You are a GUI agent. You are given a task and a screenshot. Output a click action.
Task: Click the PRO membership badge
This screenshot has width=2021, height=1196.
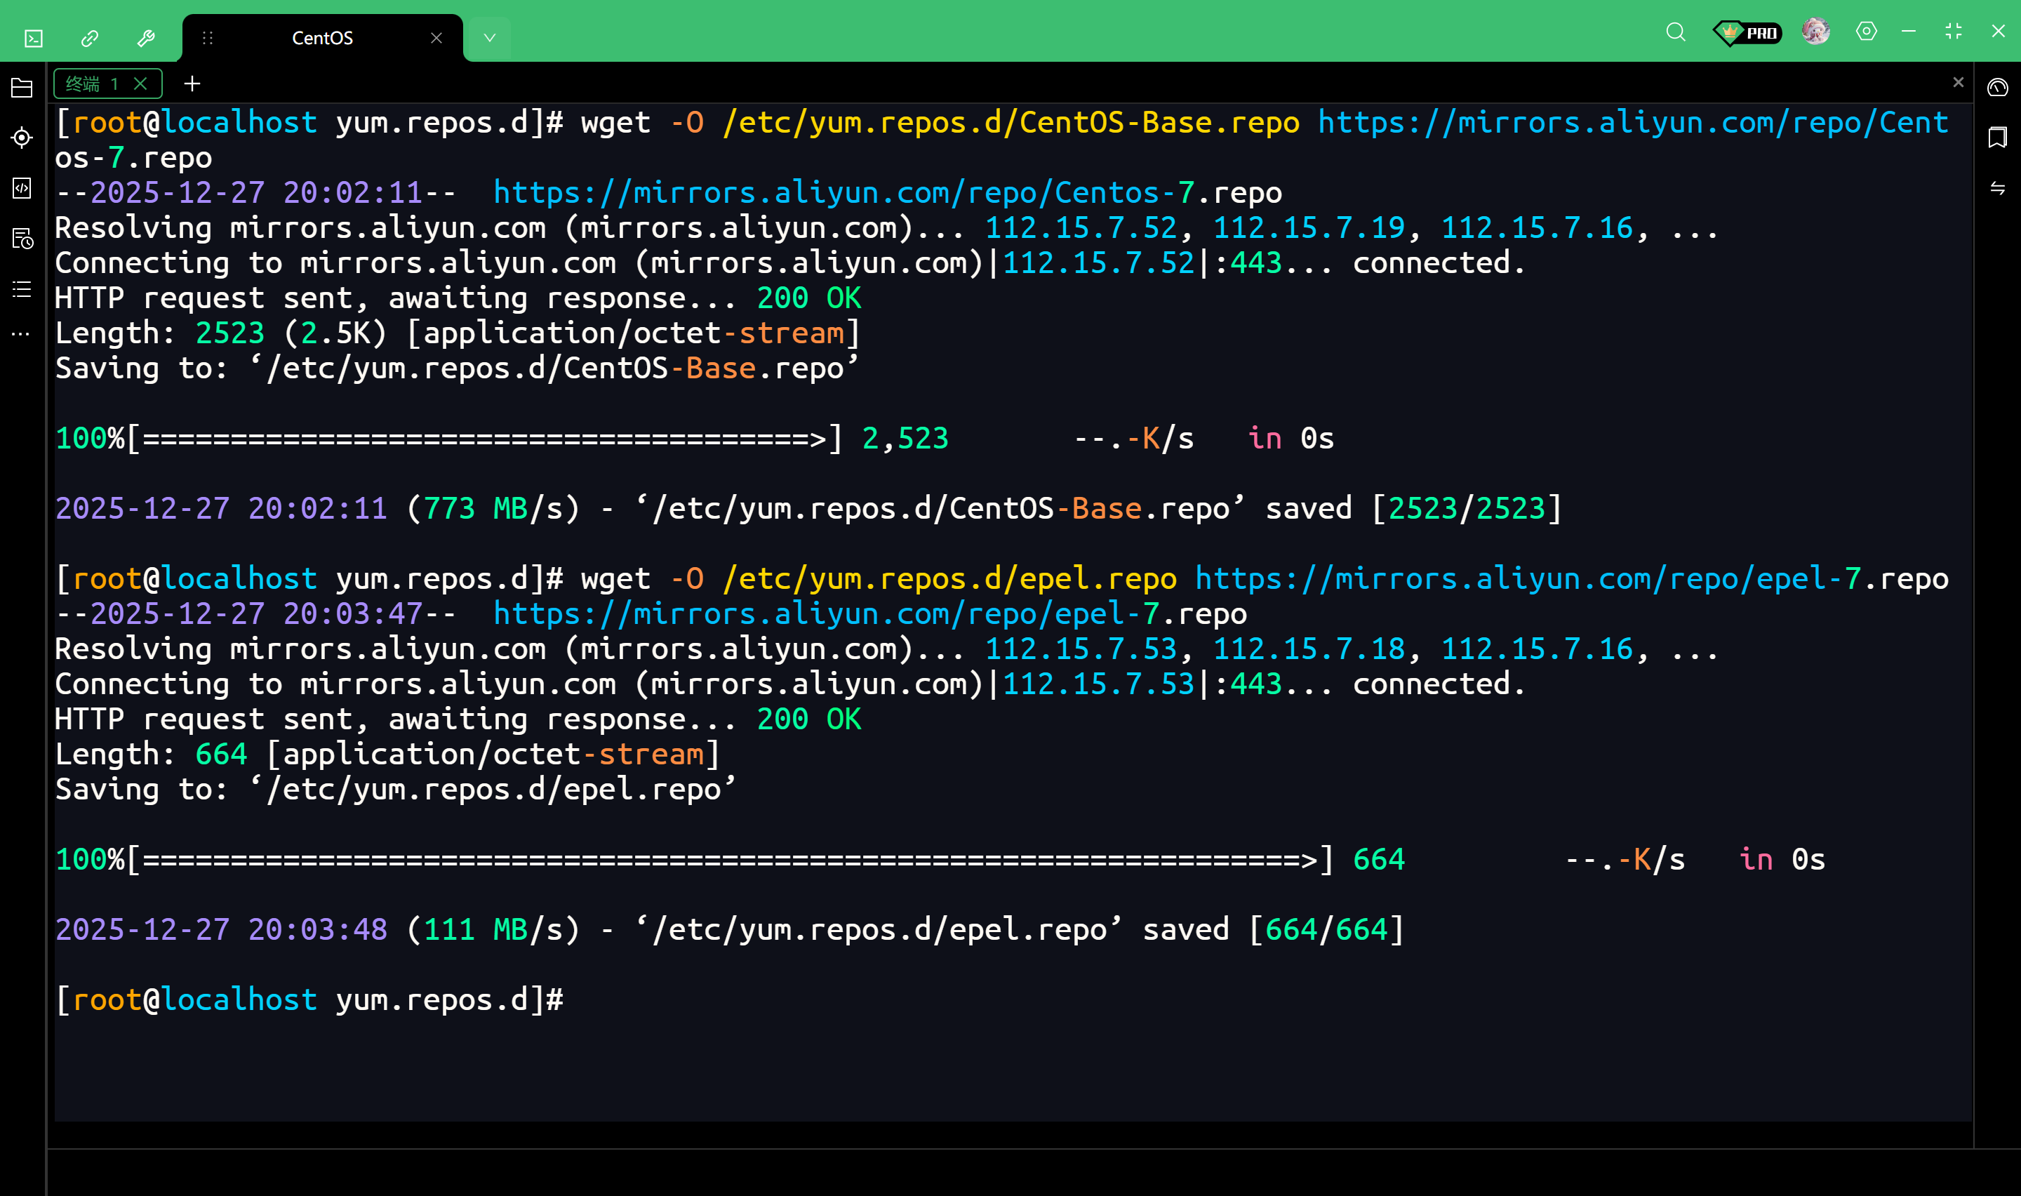pos(1747,32)
